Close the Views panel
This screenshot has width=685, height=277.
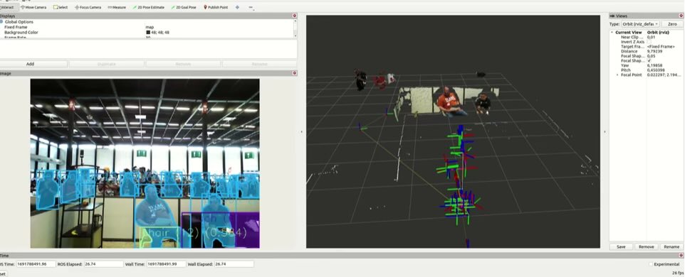tap(681, 16)
